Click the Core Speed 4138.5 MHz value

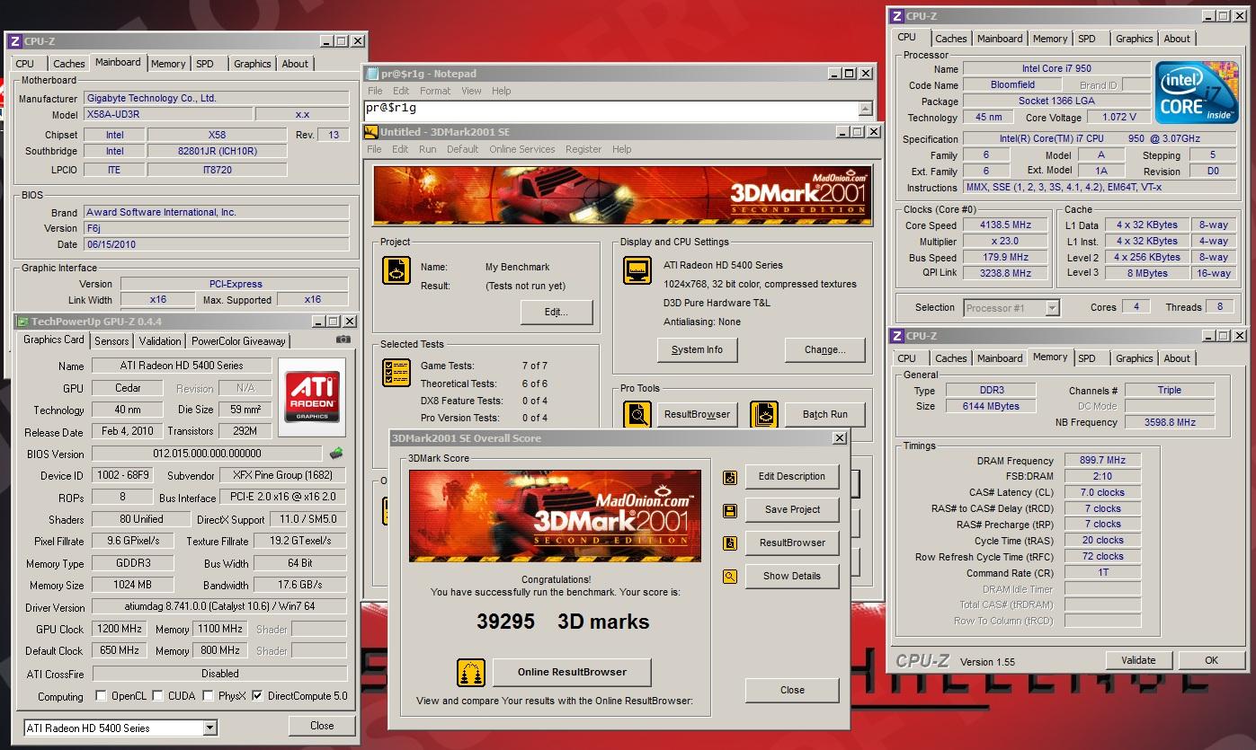click(1005, 225)
